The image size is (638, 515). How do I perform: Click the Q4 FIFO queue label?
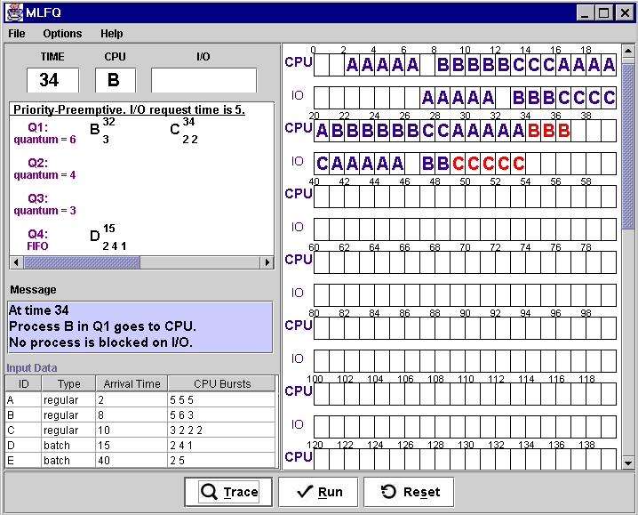38,239
